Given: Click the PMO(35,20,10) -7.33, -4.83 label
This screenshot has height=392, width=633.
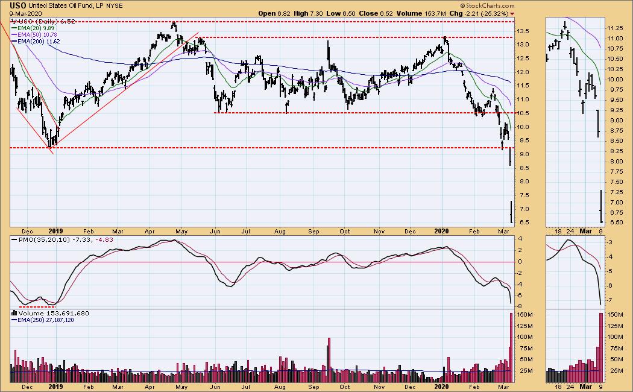Looking at the screenshot, I should [66, 240].
